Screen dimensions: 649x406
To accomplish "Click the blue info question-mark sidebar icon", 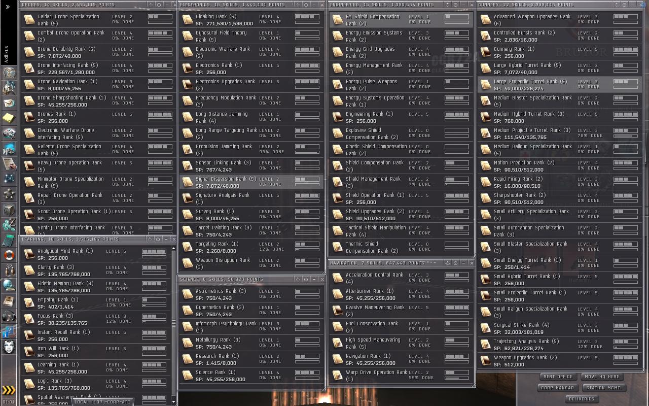I will click(9, 331).
